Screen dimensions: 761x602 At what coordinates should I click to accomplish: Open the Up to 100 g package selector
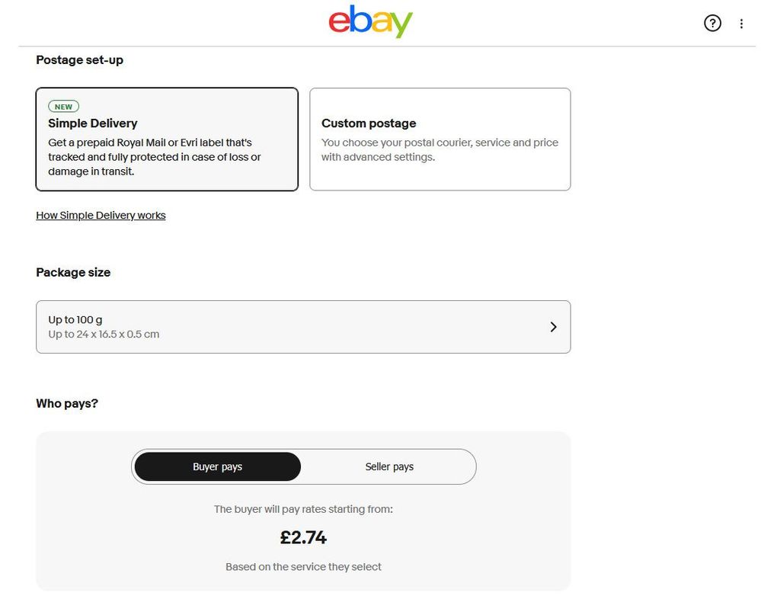coord(302,327)
